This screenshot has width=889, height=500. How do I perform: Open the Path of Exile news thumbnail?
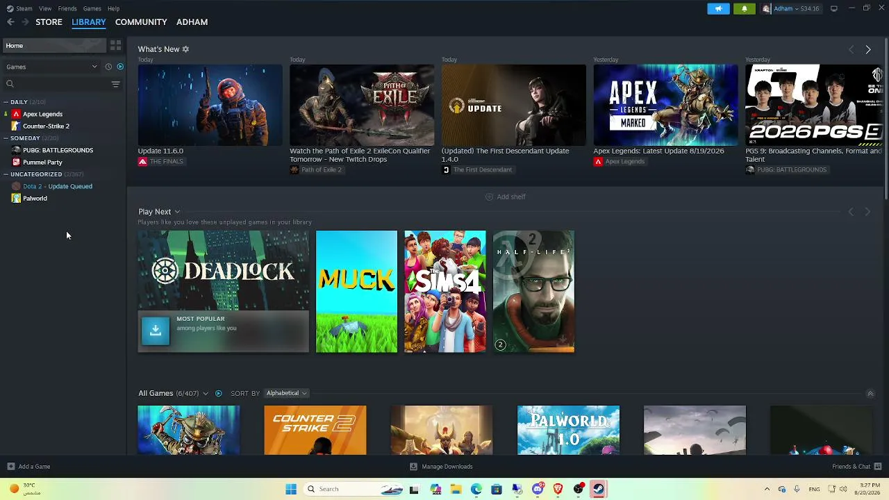362,105
